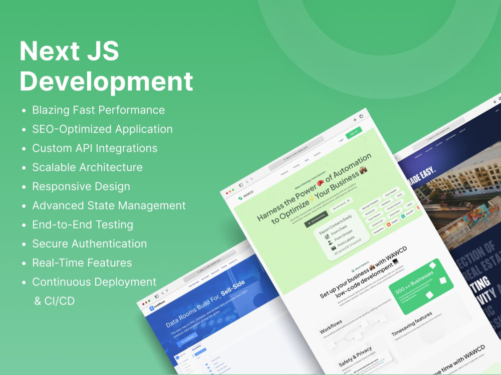Screen dimensions: 501x375
Task: Click the Blazing Fast Performance bullet
Action: (x=98, y=110)
